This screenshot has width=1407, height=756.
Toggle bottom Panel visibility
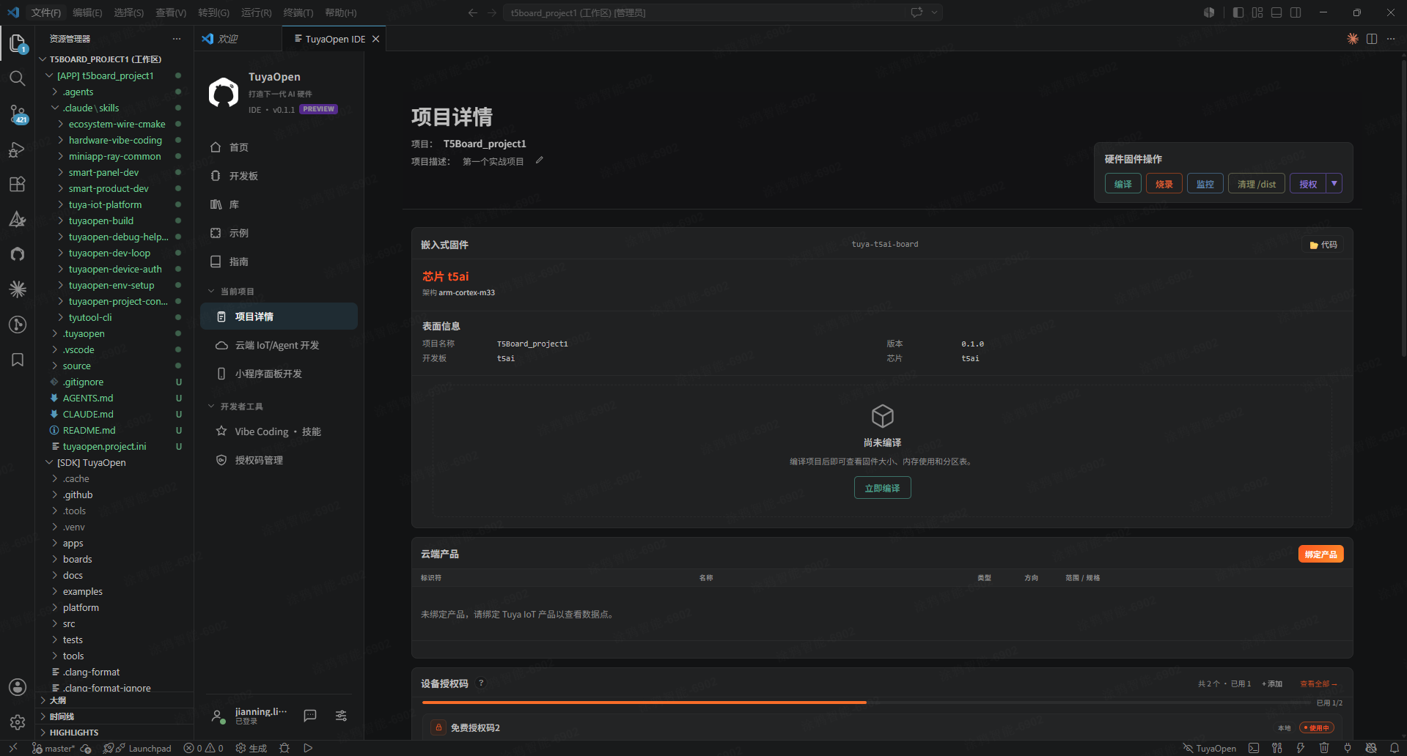click(1276, 12)
